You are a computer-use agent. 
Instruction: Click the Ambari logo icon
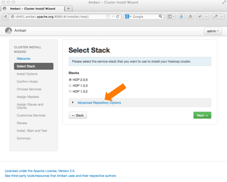pos(9,30)
